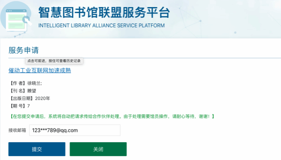The image size is (281, 160).
Task: Focus the receiving email input field
Action: 74,130
